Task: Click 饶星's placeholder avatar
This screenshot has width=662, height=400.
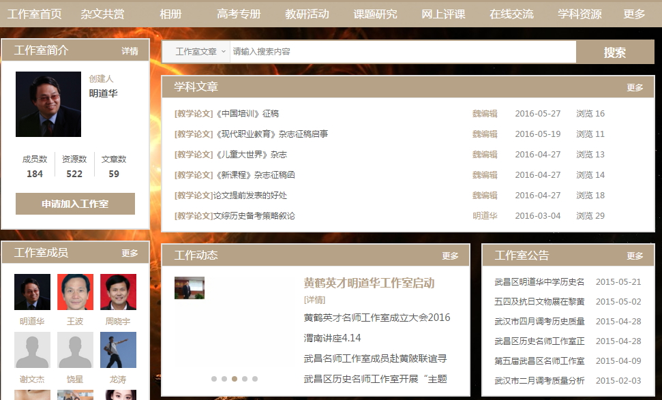Action: pos(75,350)
